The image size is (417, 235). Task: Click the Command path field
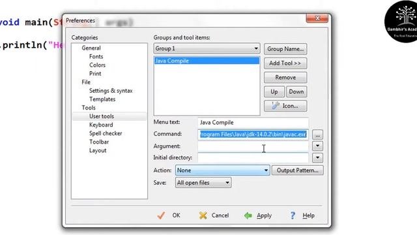point(253,134)
